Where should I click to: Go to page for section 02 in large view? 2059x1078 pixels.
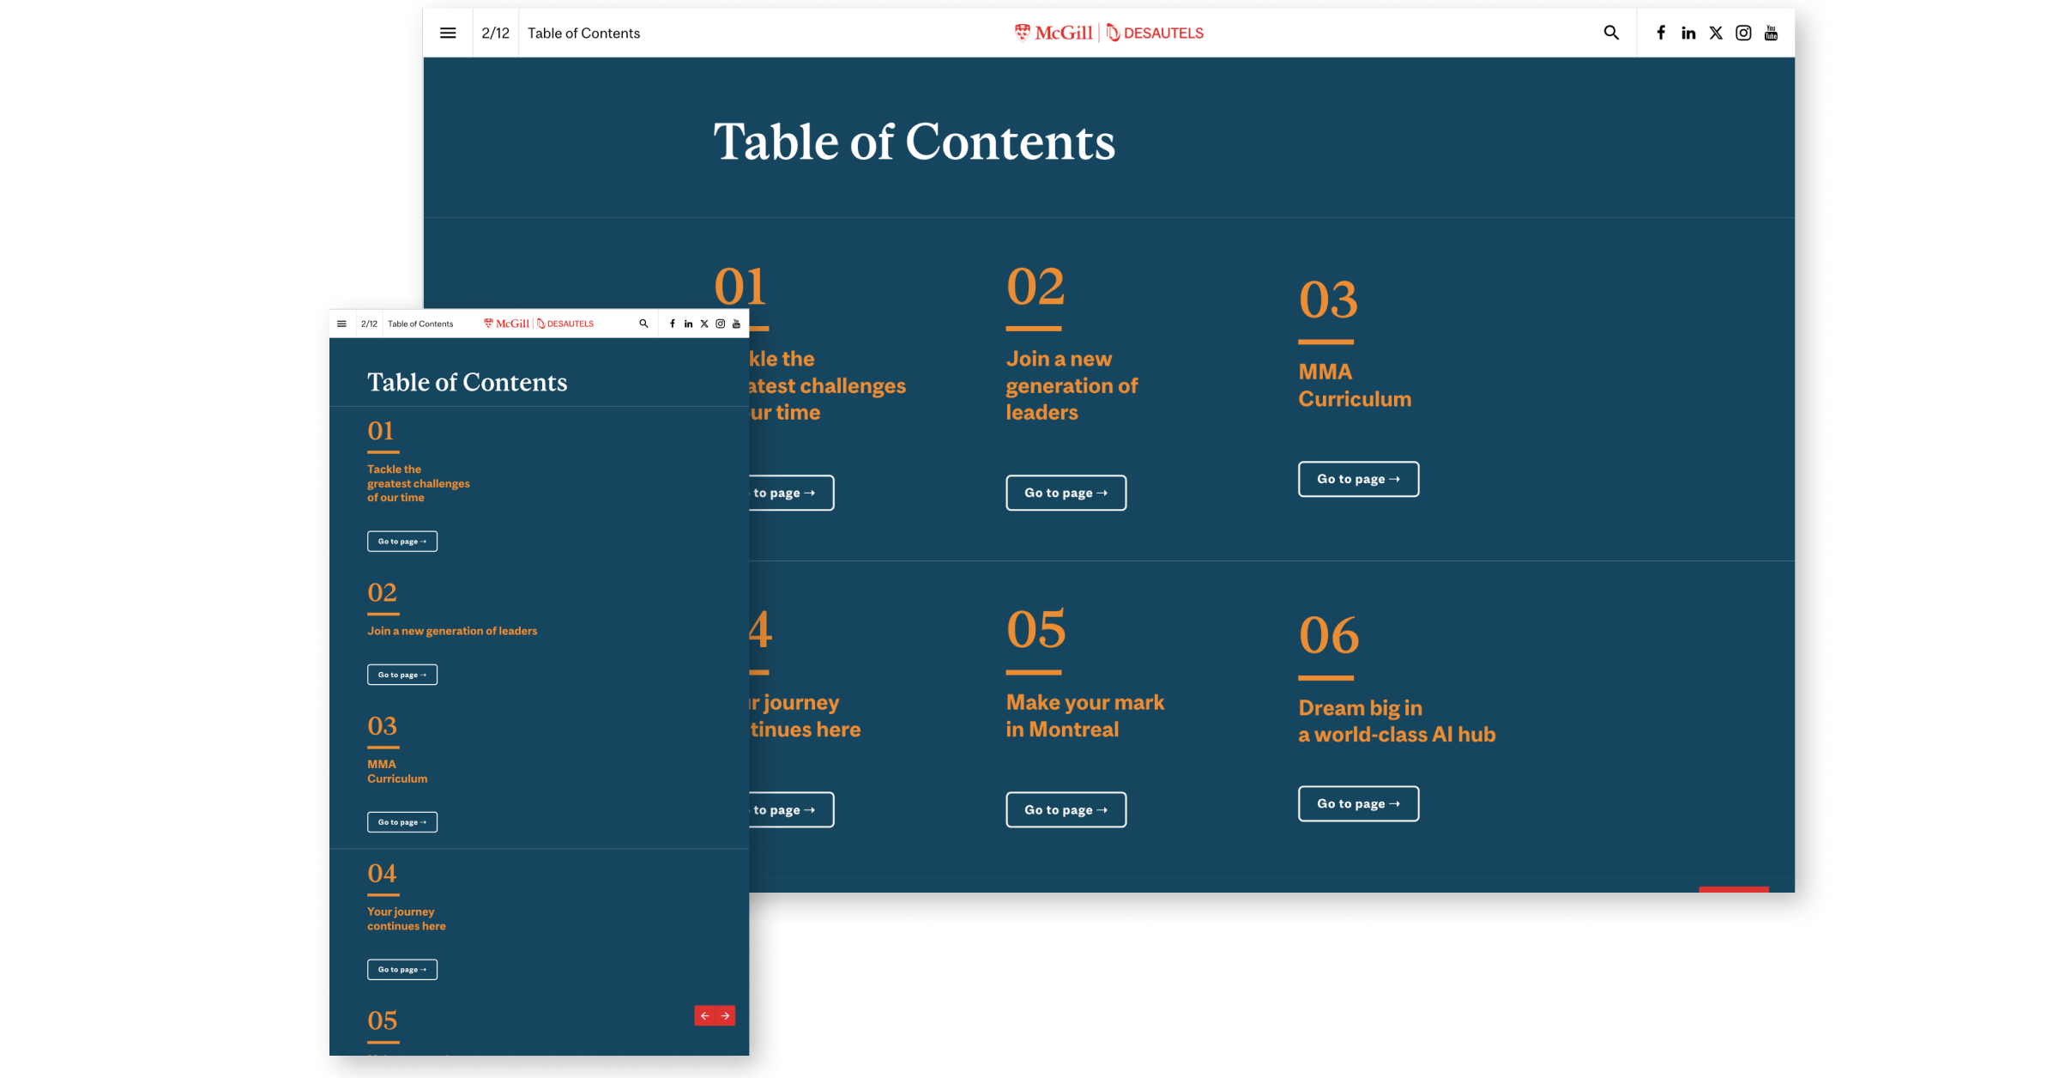coord(1066,493)
